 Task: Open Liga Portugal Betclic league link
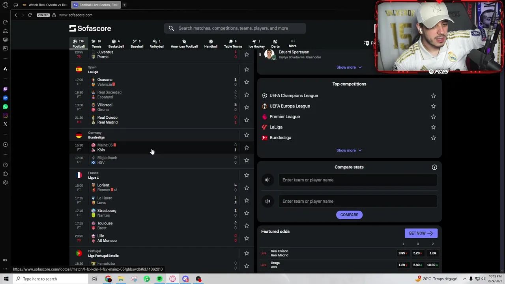coord(103,256)
